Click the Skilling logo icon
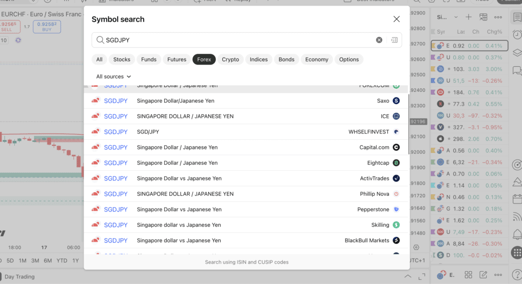522x284 pixels. [396, 225]
